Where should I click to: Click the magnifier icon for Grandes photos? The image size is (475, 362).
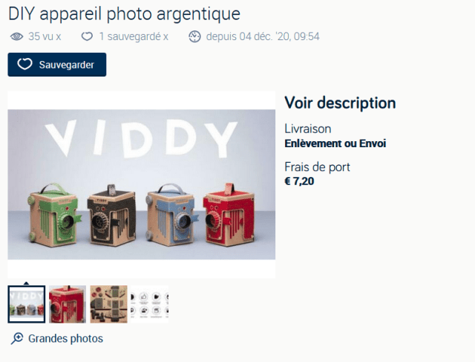[17, 339]
